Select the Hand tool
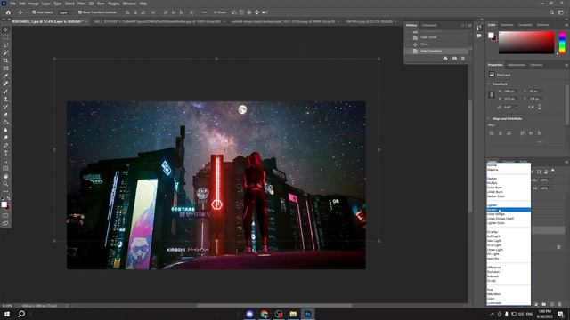This screenshot has width=570, height=320. tap(5, 176)
